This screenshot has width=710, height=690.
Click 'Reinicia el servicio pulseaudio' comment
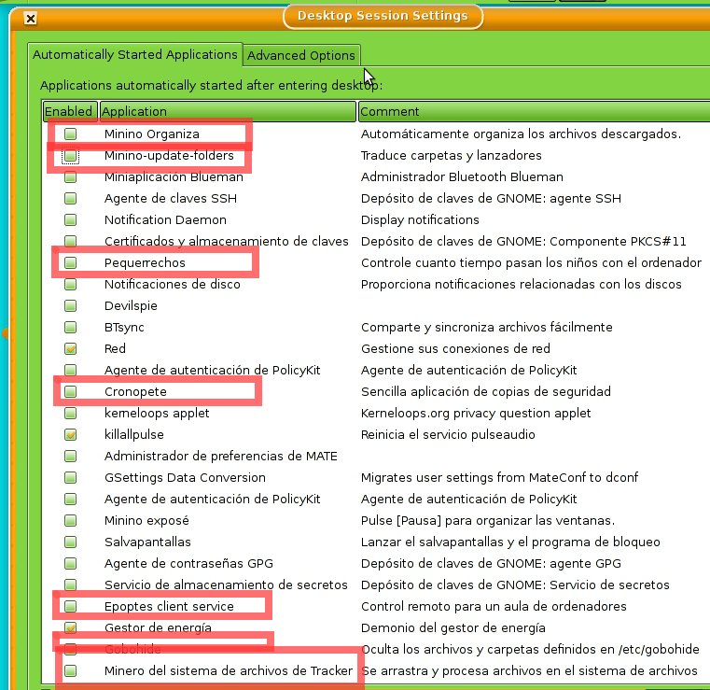click(x=448, y=434)
